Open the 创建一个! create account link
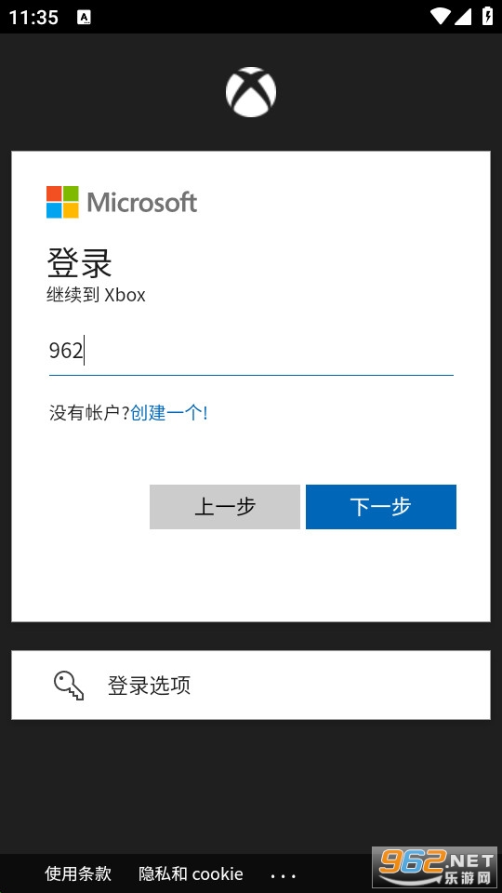The width and height of the screenshot is (502, 893). pyautogui.click(x=169, y=413)
